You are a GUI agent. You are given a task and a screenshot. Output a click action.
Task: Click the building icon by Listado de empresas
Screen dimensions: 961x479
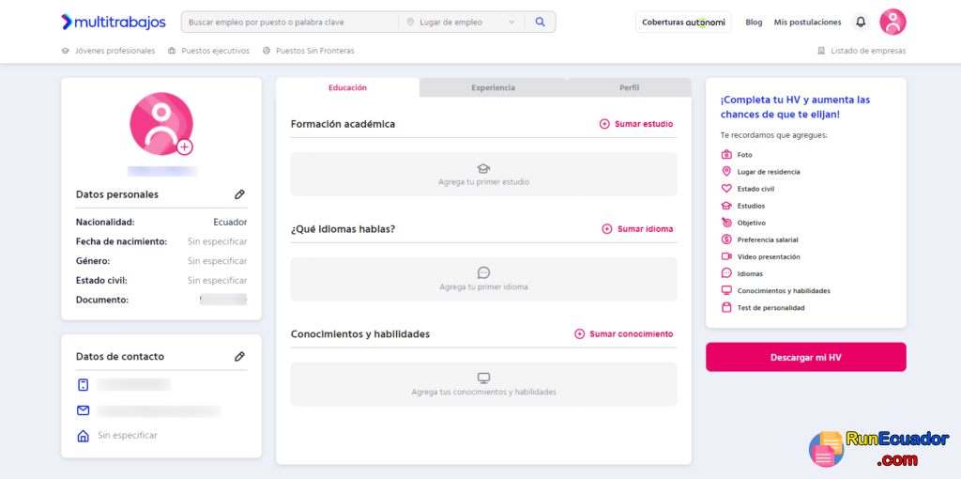(x=821, y=51)
